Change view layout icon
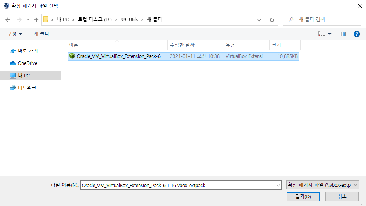 pyautogui.click(x=322, y=34)
